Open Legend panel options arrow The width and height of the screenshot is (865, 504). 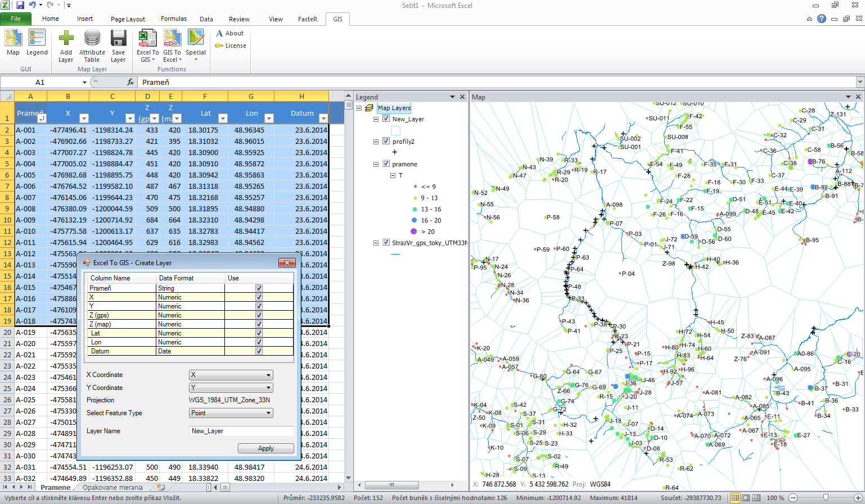[x=452, y=97]
